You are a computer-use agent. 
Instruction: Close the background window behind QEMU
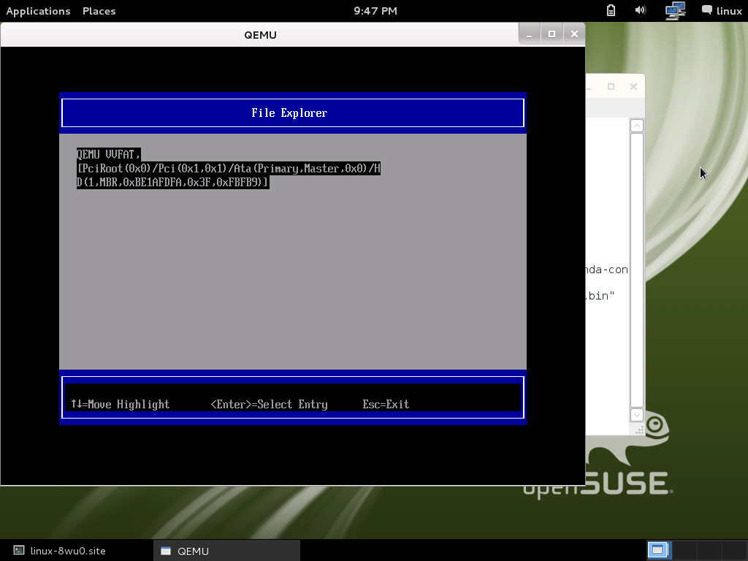[633, 86]
